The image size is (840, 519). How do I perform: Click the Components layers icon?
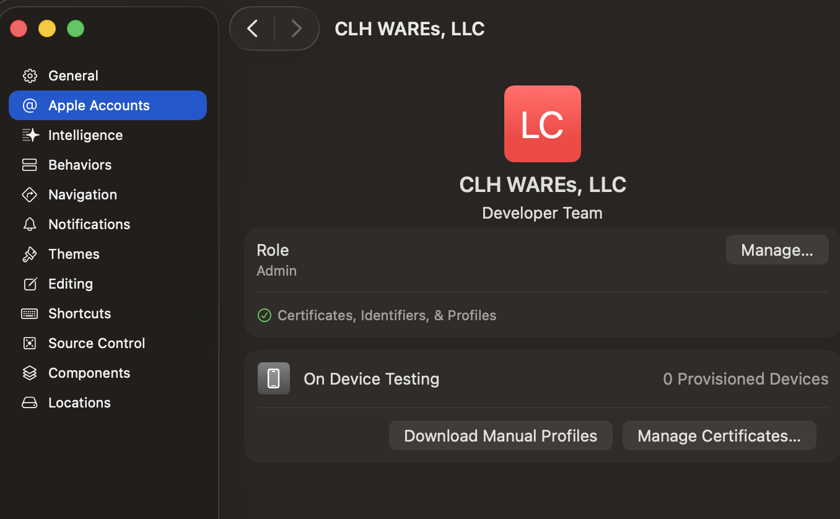30,373
